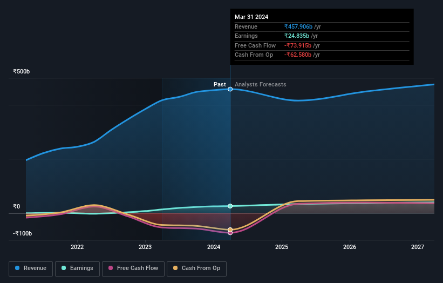Image resolution: width=443 pixels, height=283 pixels.
Task: Click the -₹73.915b free cash flow value
Action: (x=298, y=45)
